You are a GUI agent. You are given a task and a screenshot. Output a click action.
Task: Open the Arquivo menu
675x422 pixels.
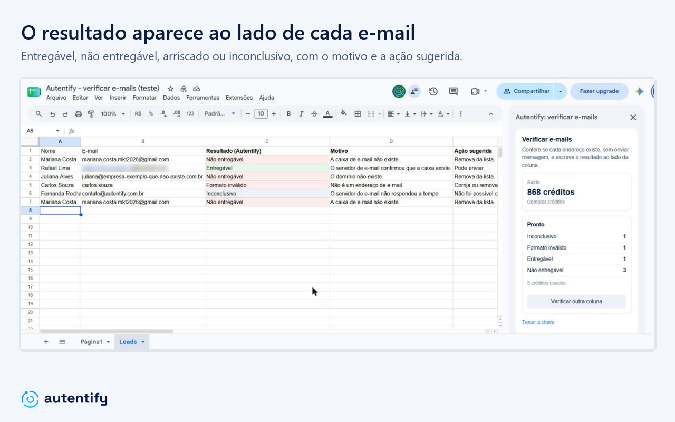(x=56, y=98)
